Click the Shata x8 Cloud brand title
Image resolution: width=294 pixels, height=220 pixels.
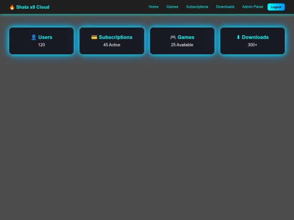pos(33,7)
